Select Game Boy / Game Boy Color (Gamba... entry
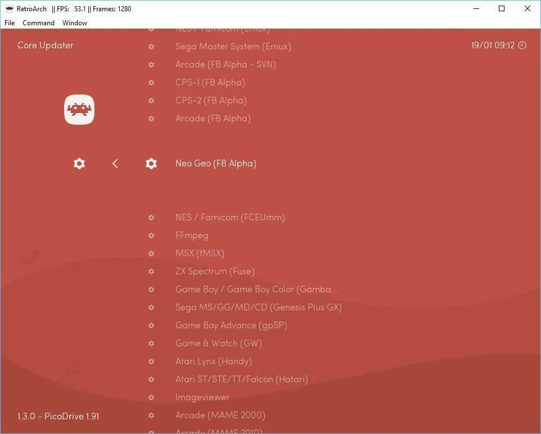 [x=256, y=289]
